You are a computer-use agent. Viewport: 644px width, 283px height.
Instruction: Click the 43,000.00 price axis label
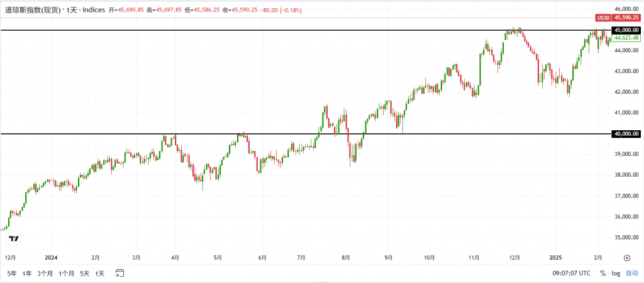[626, 71]
